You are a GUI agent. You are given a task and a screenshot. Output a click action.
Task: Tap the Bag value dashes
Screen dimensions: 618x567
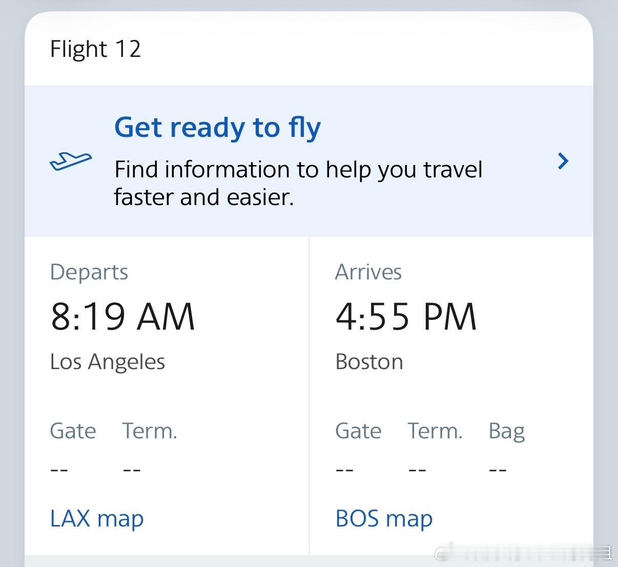[498, 469]
